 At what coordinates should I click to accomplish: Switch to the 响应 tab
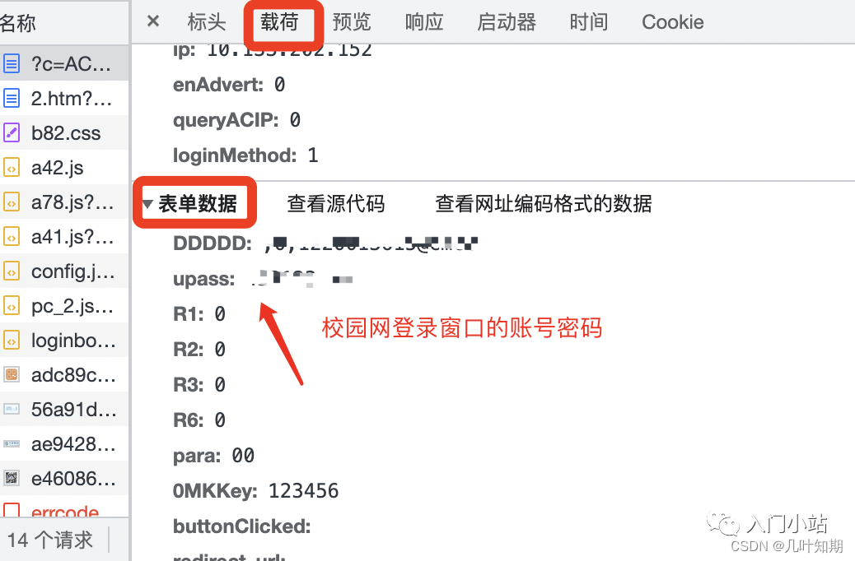pyautogui.click(x=424, y=22)
